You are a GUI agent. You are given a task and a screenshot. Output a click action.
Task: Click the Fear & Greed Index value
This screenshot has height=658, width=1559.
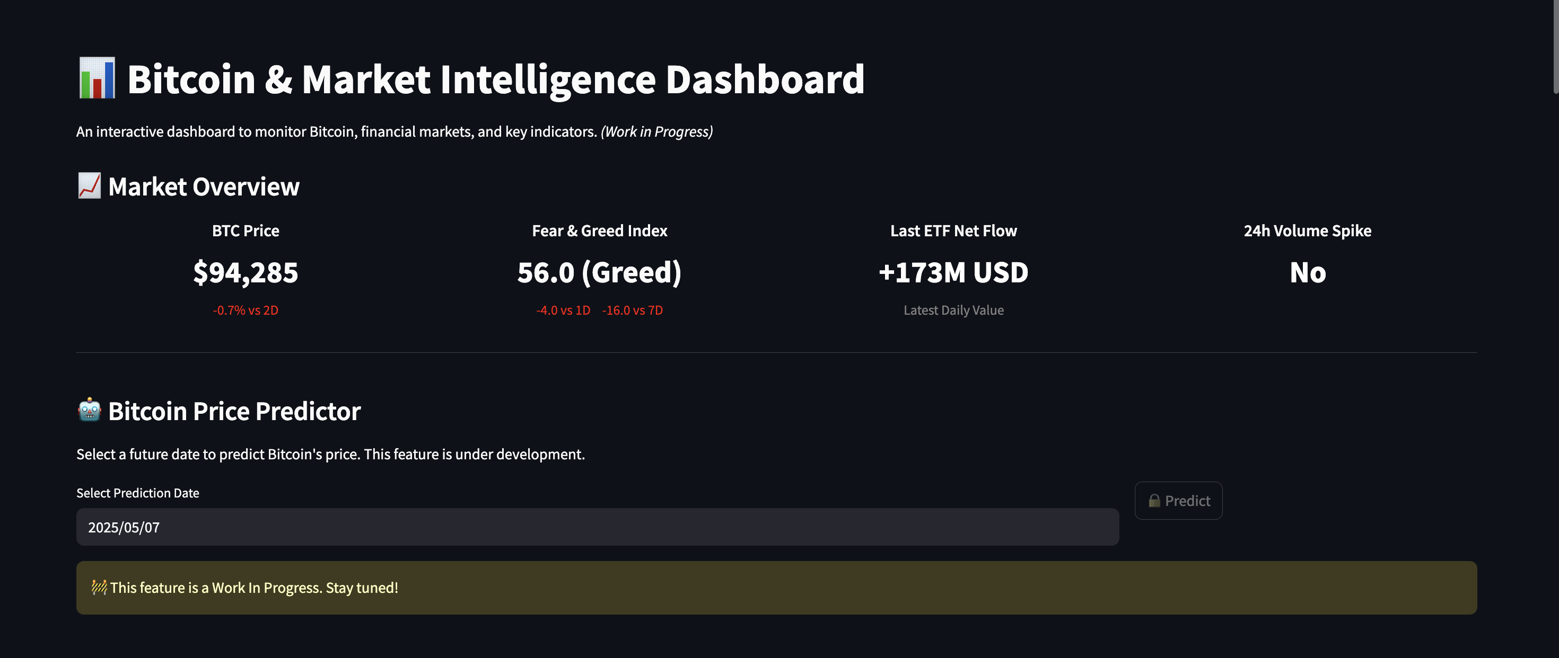click(x=599, y=272)
